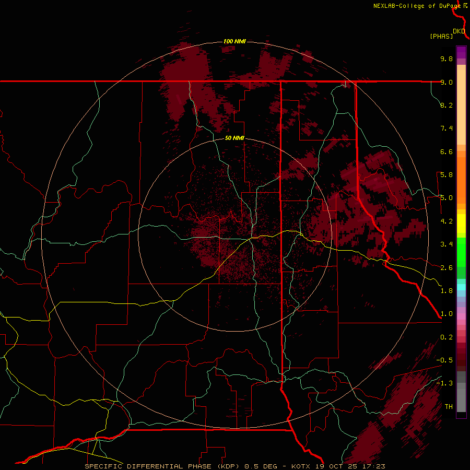Image resolution: width=470 pixels, height=470 pixels.
Task: Select the orange band of the color bar
Action: [x=461, y=180]
